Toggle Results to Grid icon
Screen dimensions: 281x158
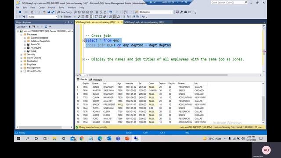point(114,17)
